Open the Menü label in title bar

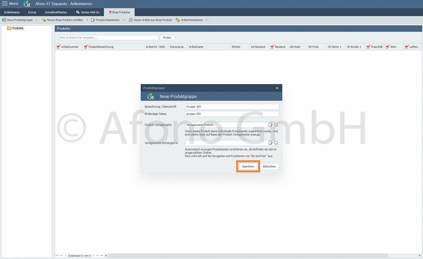click(14, 4)
